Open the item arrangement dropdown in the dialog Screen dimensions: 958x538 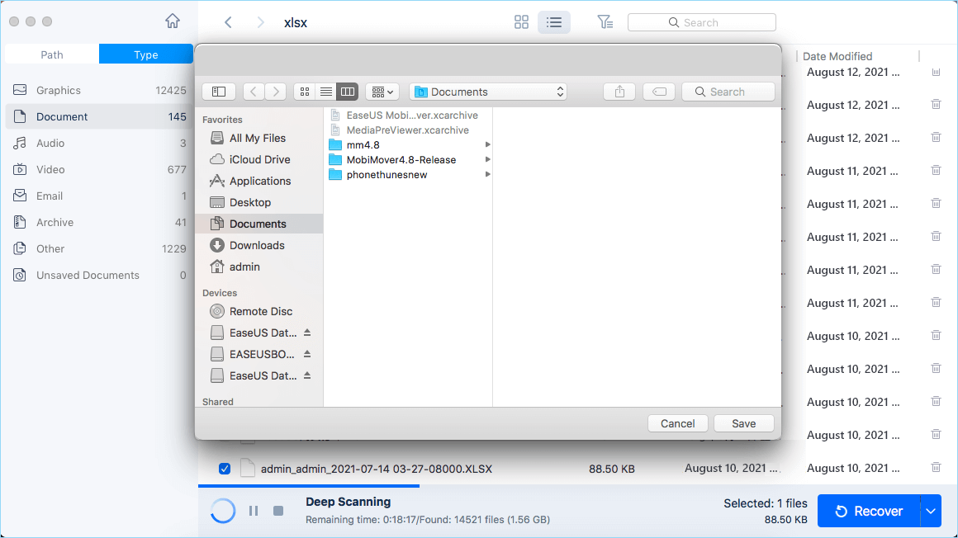[x=382, y=92]
